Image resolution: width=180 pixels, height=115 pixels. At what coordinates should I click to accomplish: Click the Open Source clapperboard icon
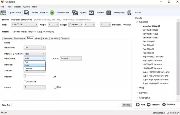coord(3,13)
